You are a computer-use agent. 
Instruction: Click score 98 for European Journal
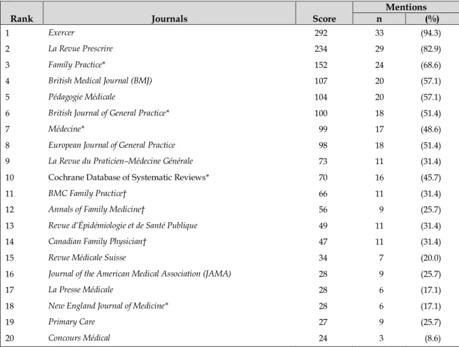click(323, 145)
